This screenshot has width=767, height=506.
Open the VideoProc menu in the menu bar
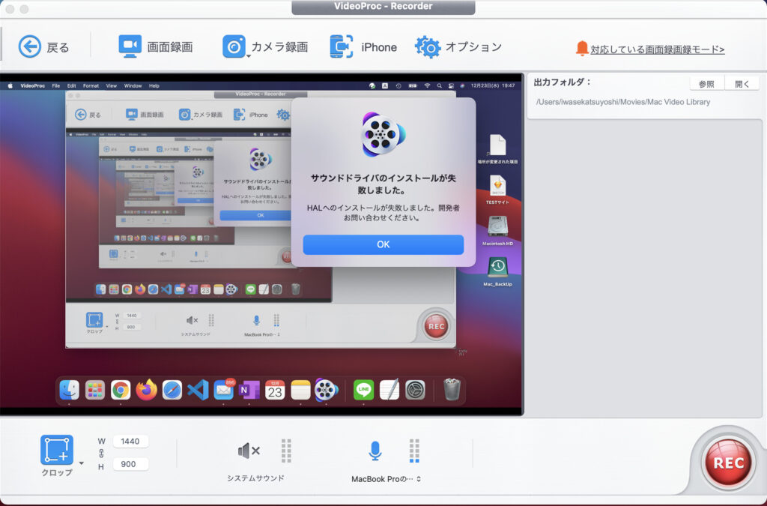pos(32,85)
